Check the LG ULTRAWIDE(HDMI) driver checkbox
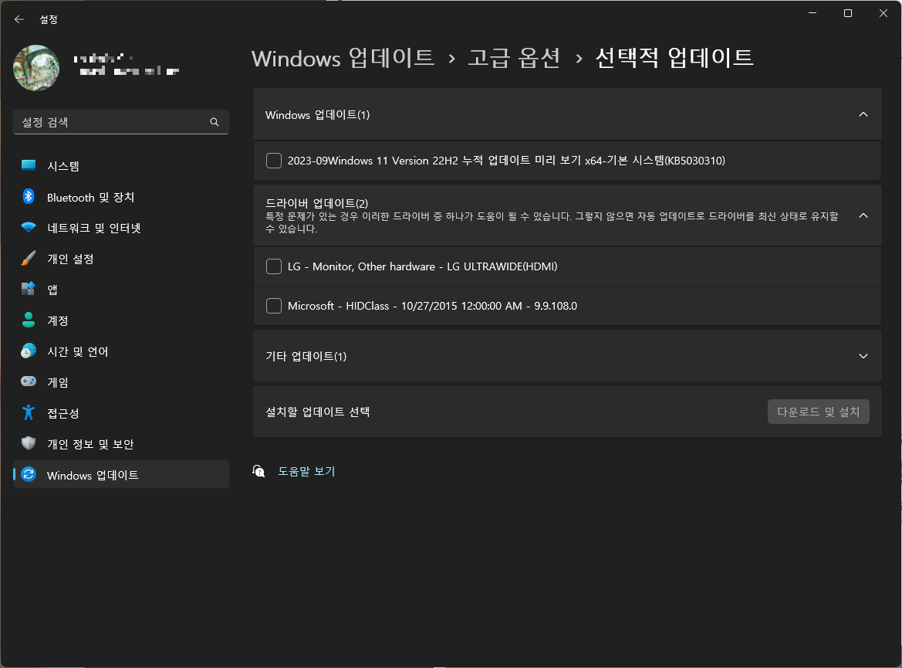902x668 pixels. click(x=274, y=266)
